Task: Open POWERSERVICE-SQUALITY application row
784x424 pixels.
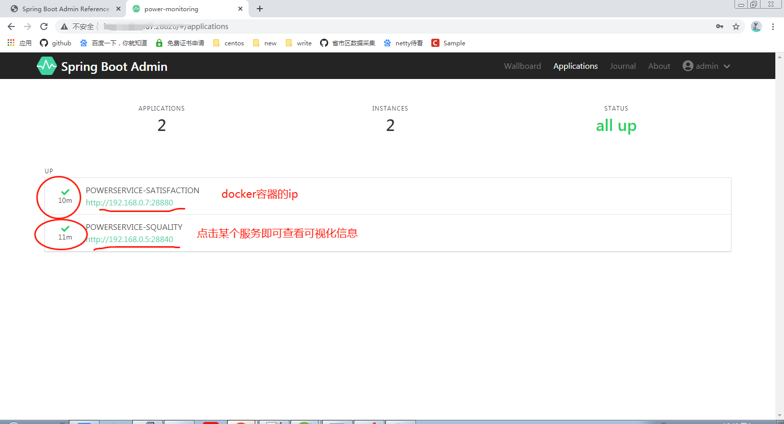Action: click(388, 233)
